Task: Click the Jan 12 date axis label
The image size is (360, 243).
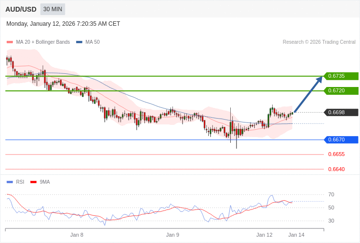Action: pyautogui.click(x=264, y=235)
